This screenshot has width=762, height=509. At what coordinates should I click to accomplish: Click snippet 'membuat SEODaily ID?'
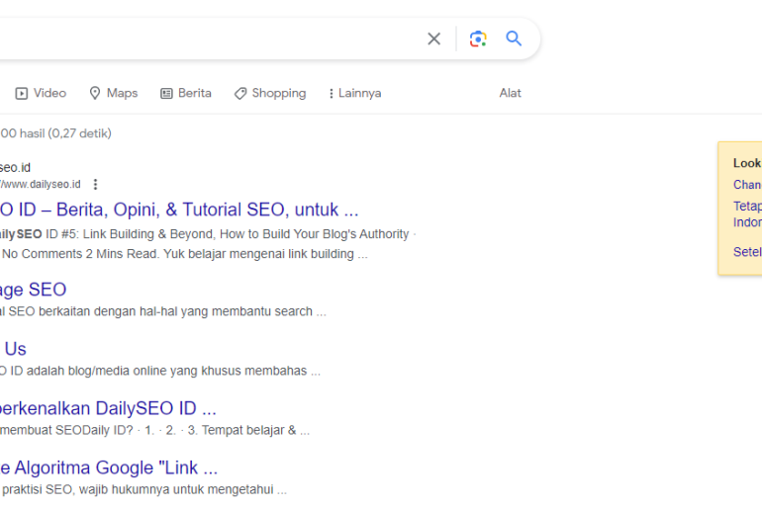tap(66, 430)
